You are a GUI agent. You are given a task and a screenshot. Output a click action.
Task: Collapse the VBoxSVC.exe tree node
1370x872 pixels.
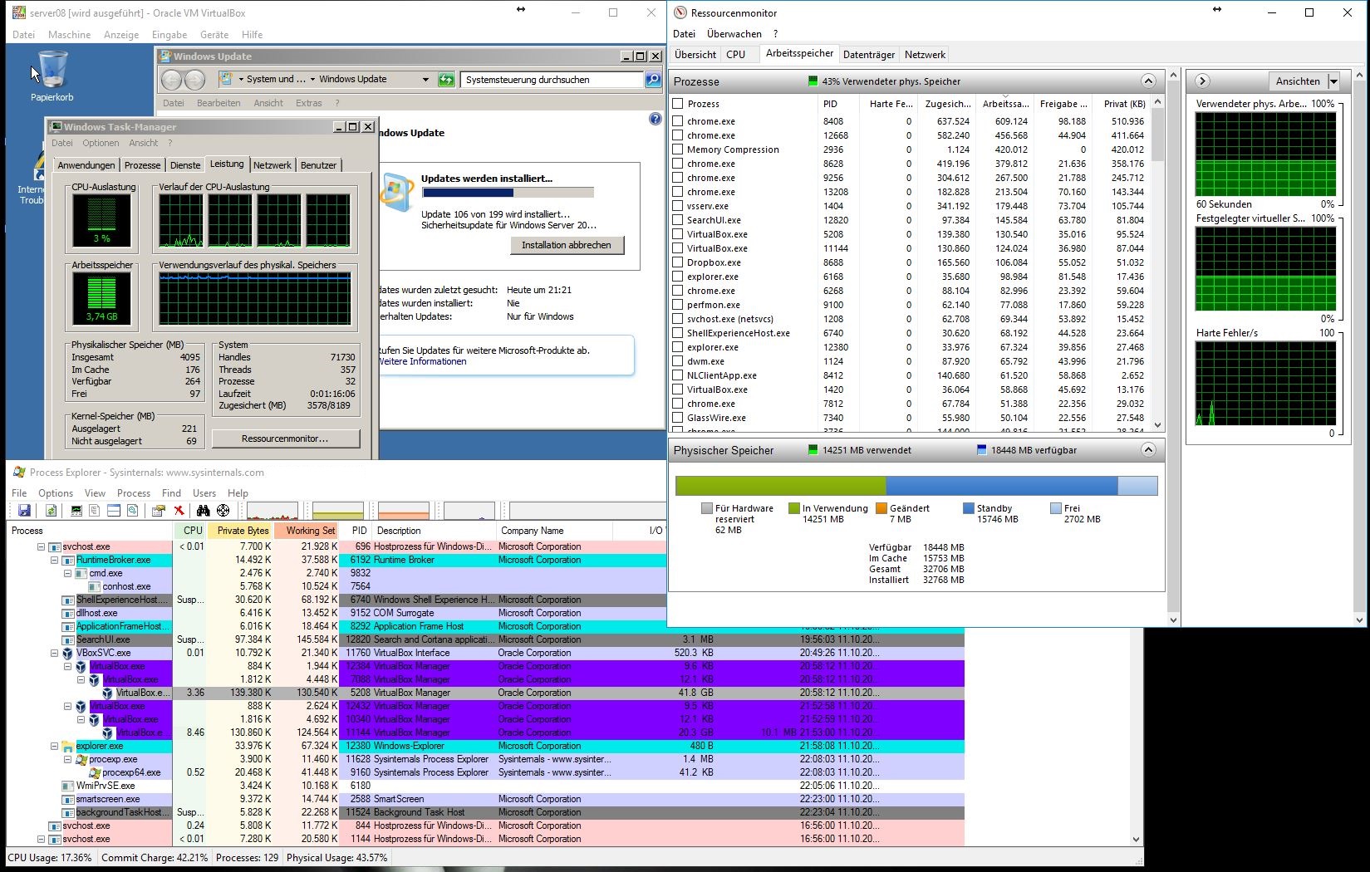pyautogui.click(x=55, y=654)
